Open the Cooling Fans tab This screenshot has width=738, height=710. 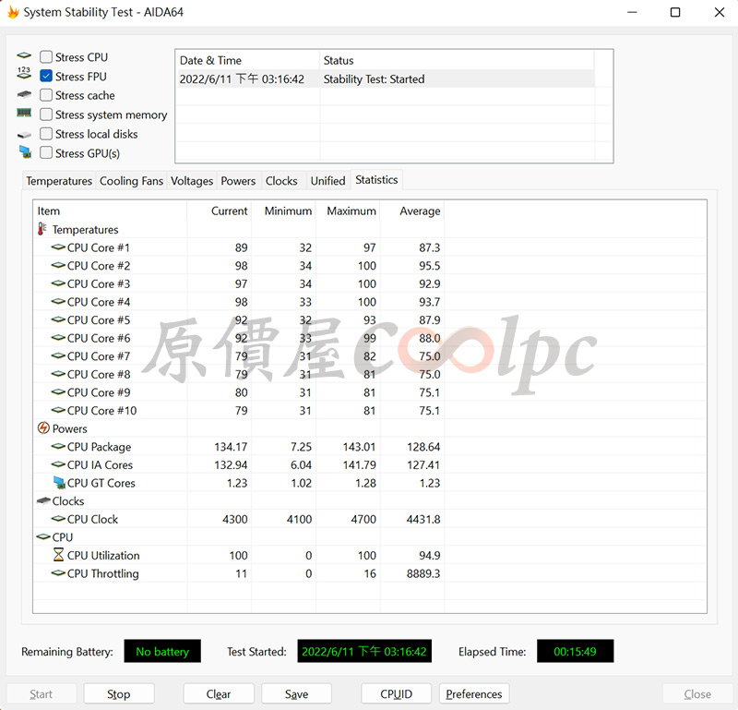pyautogui.click(x=131, y=181)
